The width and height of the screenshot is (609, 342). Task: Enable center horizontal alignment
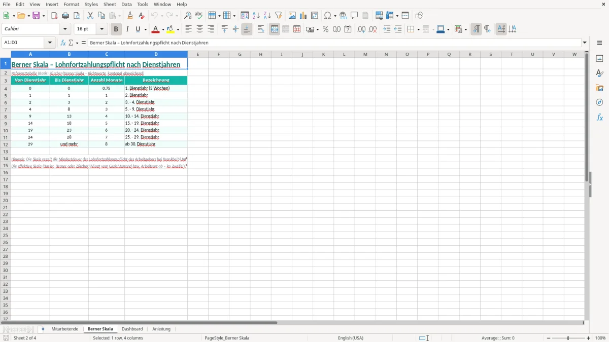tap(200, 29)
